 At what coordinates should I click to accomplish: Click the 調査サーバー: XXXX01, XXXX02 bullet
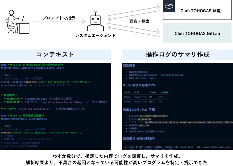142,78
